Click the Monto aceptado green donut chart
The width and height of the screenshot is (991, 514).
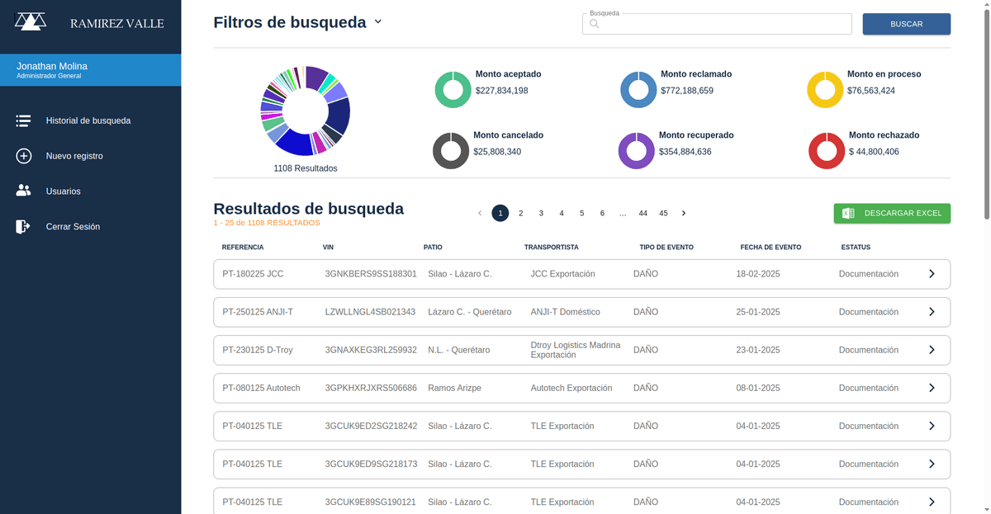coord(452,90)
